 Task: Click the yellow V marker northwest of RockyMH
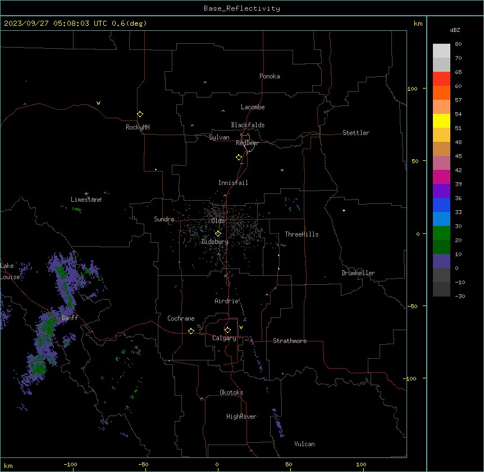[98, 103]
